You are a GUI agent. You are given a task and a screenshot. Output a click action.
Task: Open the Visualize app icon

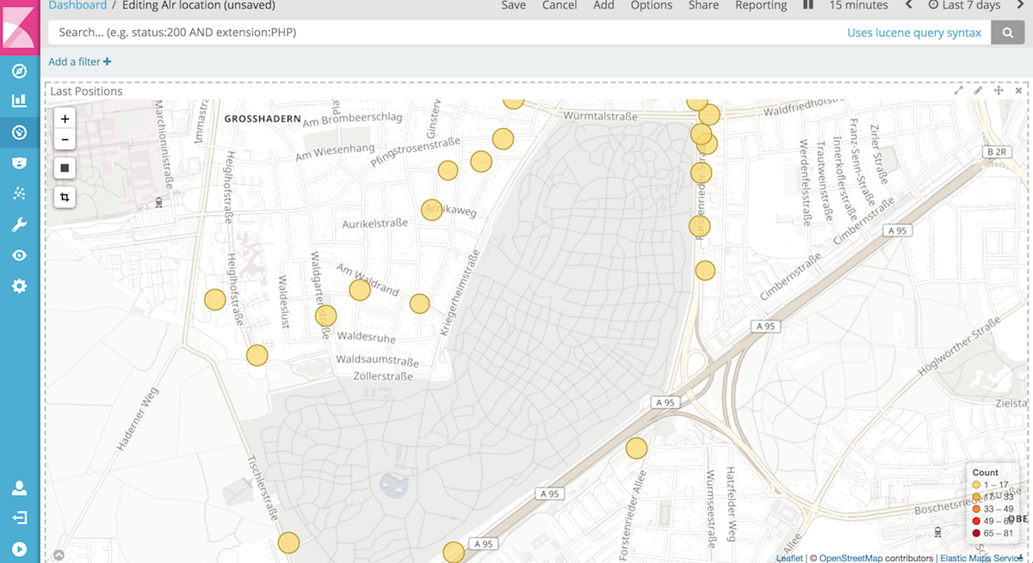20,101
